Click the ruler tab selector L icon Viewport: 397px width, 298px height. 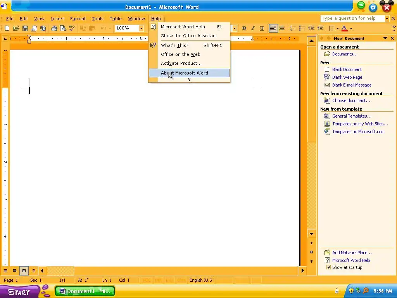(x=5, y=38)
